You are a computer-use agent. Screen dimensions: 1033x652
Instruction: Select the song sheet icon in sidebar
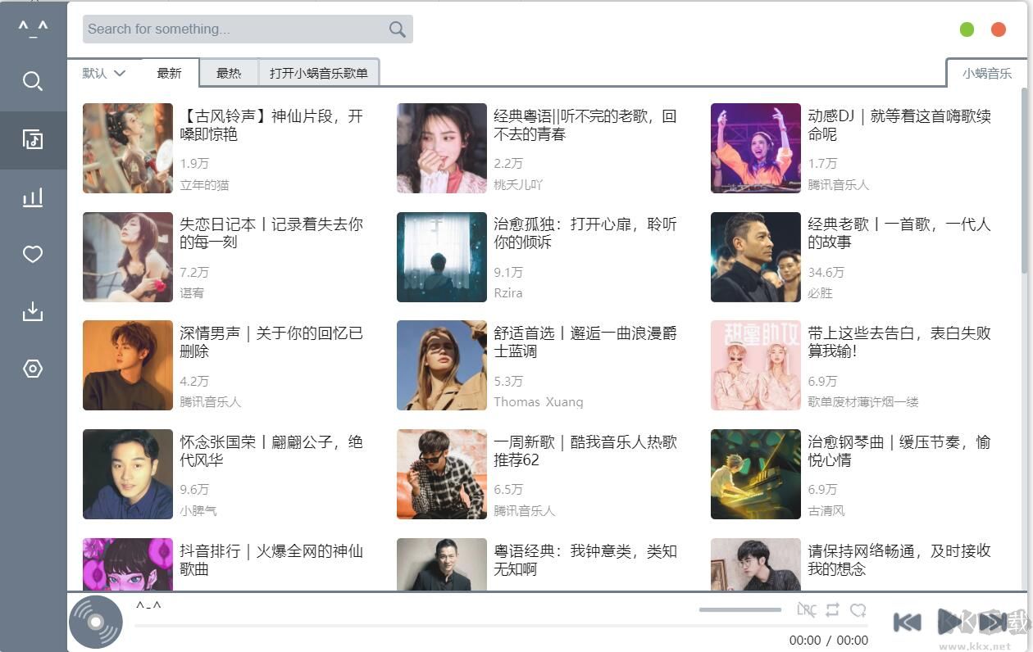coord(33,139)
